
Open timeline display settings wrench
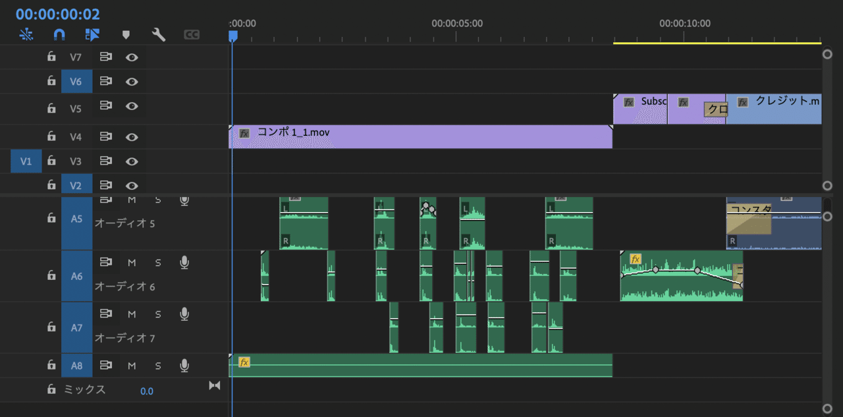coord(159,34)
